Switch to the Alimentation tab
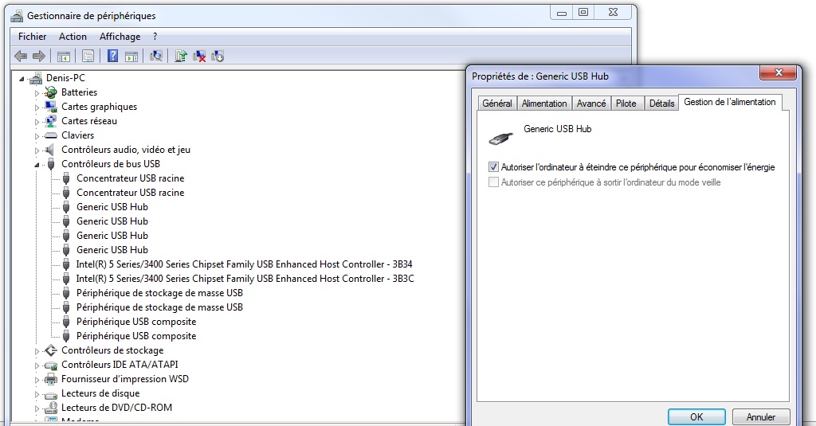The image size is (816, 426). [x=544, y=103]
